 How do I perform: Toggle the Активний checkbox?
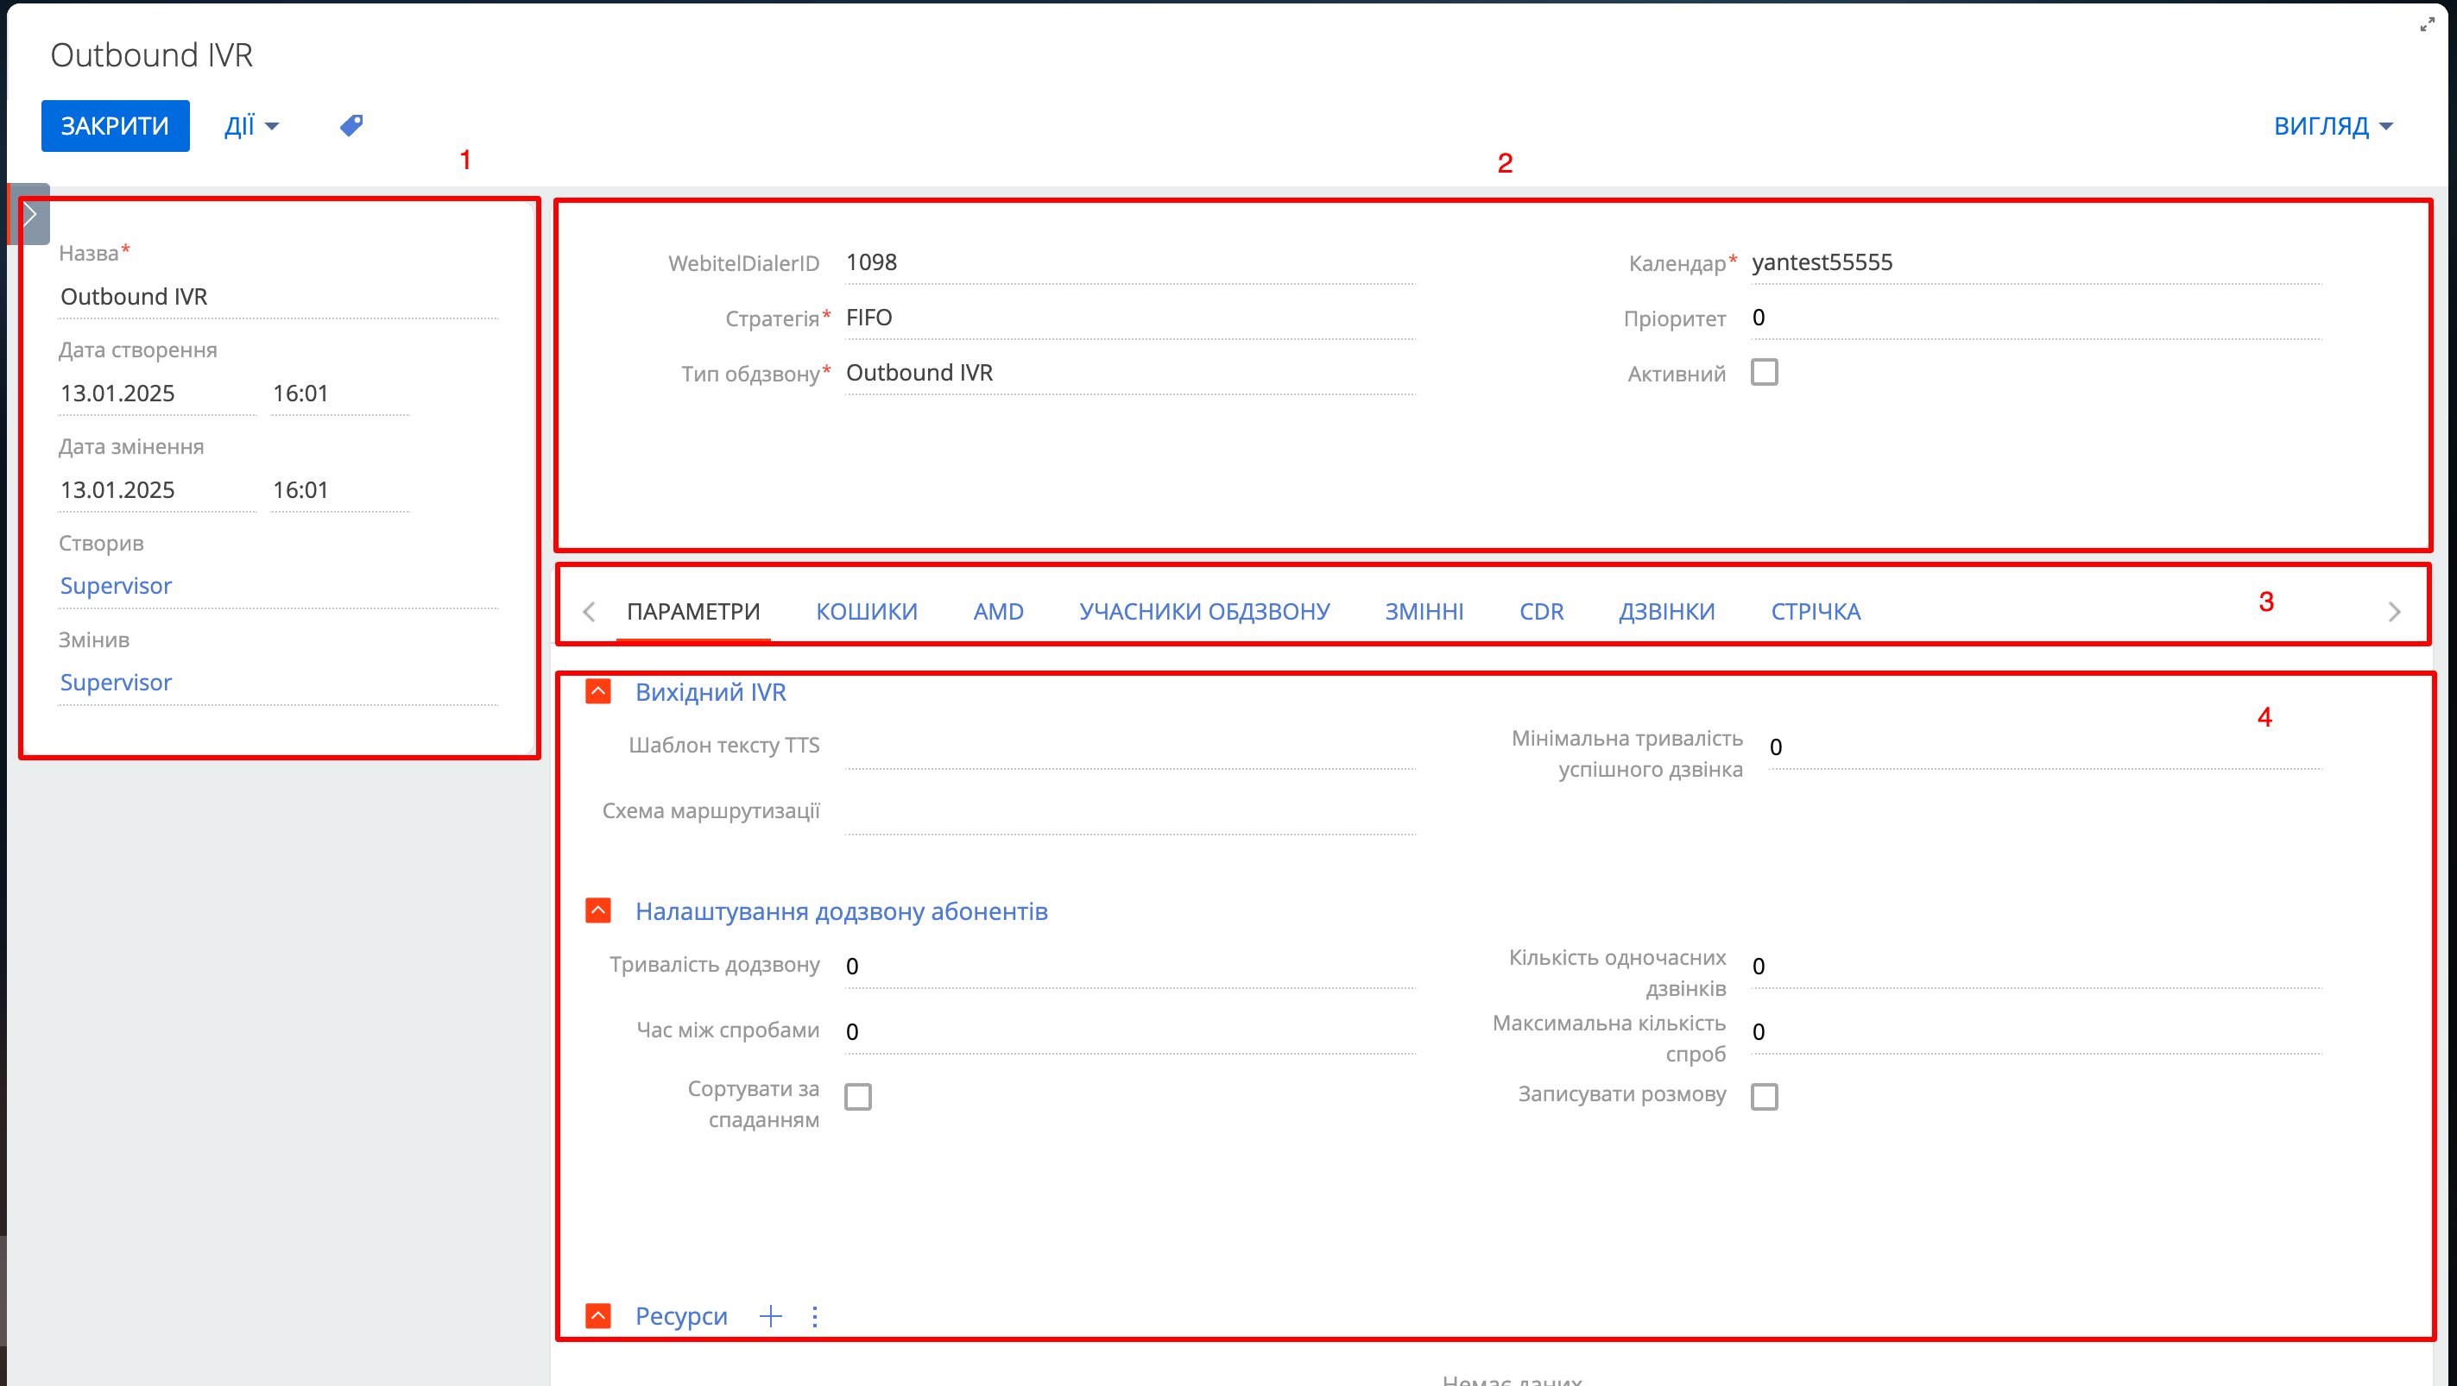[x=1765, y=372]
